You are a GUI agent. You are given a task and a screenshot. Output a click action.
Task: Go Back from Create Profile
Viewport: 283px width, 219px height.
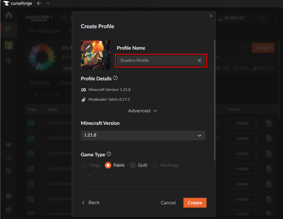(x=91, y=203)
